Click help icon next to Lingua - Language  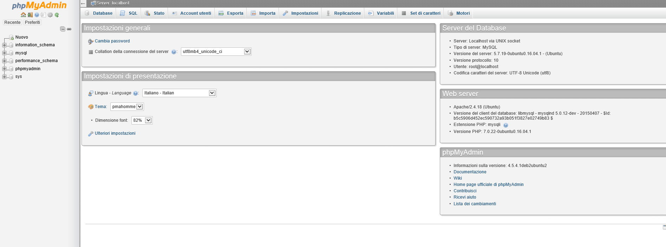pyautogui.click(x=135, y=93)
